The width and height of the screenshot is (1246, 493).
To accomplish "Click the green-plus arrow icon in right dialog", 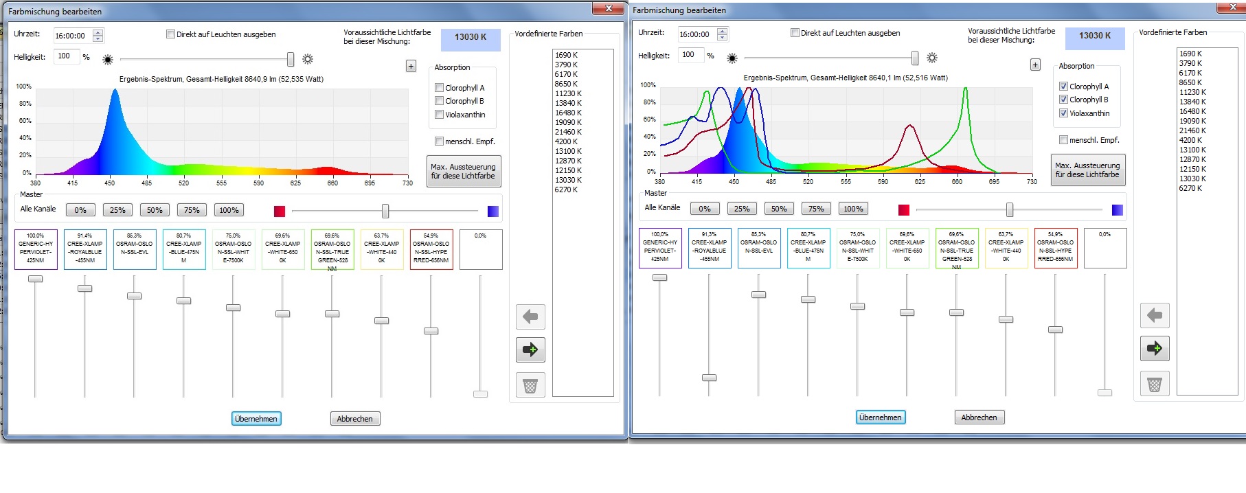I will pyautogui.click(x=1155, y=349).
